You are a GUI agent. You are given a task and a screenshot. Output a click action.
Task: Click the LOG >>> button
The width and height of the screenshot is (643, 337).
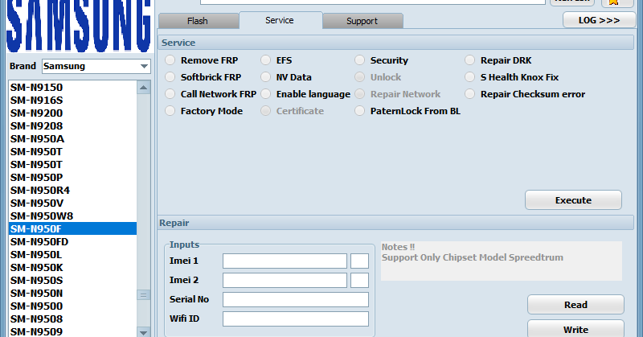pos(599,20)
